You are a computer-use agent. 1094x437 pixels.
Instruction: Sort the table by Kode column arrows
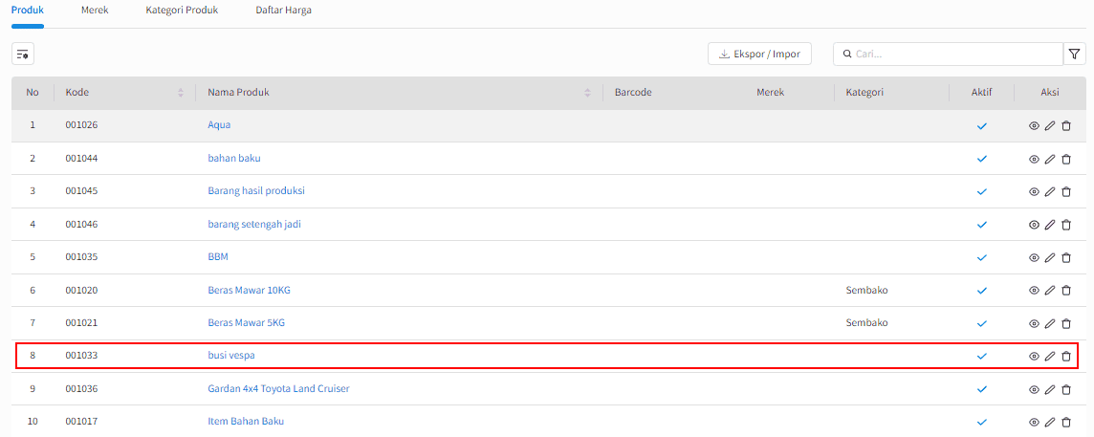point(181,93)
